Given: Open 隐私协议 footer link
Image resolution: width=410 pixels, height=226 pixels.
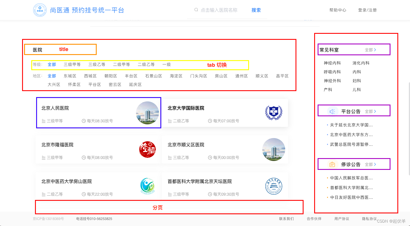Looking at the screenshot, I should tap(369, 219).
